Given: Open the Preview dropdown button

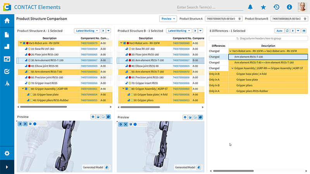Looking at the screenshot, I should coord(168,19).
